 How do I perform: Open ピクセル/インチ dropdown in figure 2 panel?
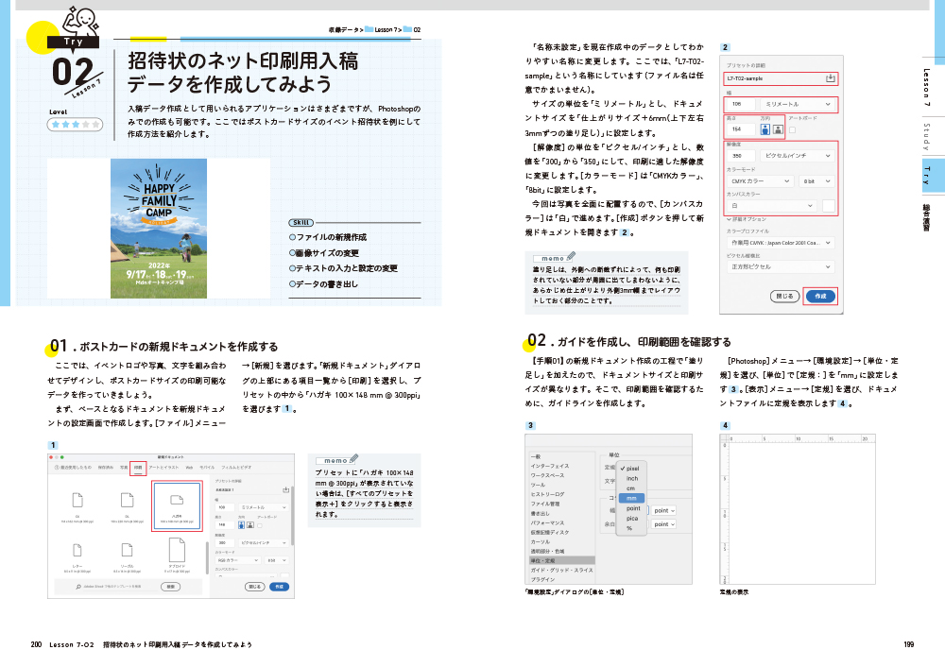pos(798,156)
